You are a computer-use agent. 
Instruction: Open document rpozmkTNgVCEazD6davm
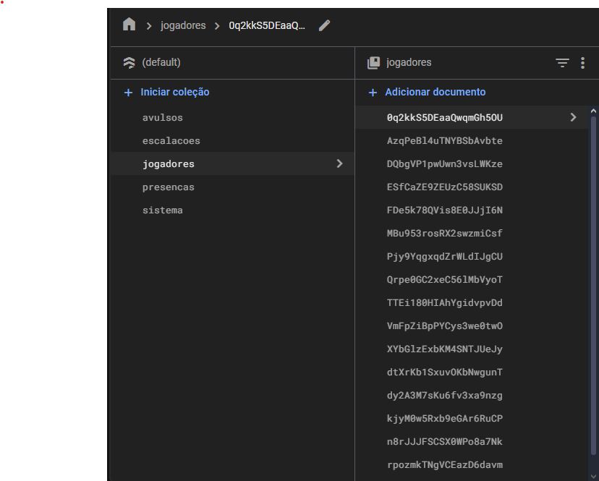444,465
